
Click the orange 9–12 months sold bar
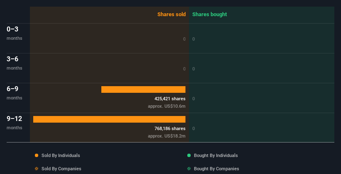coord(109,119)
